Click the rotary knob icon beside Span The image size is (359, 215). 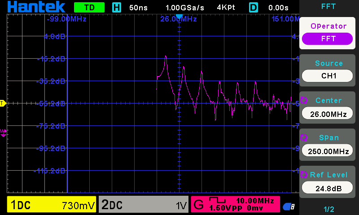(x=303, y=137)
